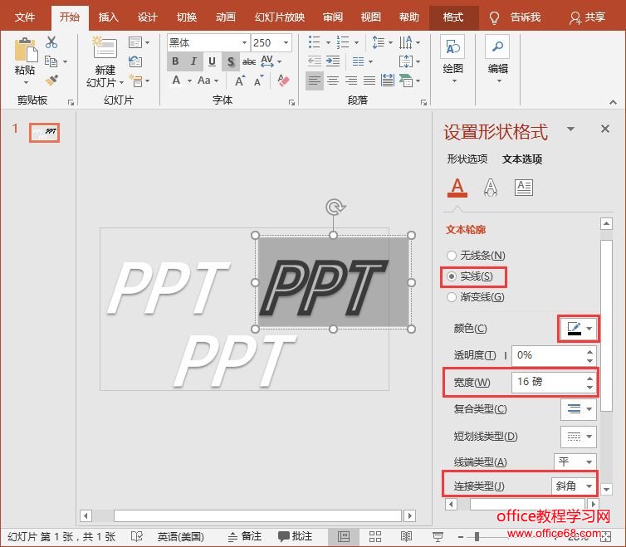Click the 共享 share button
This screenshot has width=626, height=547.
[588, 17]
